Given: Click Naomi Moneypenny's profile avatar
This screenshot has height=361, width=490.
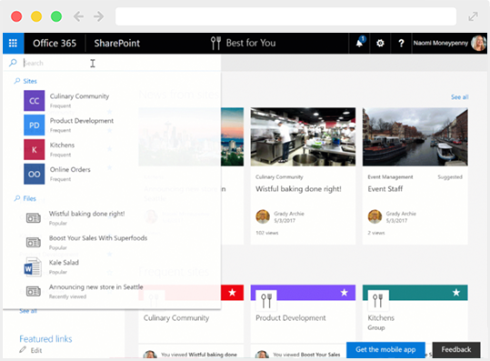Looking at the screenshot, I should (478, 43).
